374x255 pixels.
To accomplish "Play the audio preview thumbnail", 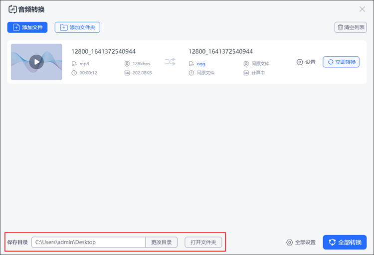I will coord(36,62).
